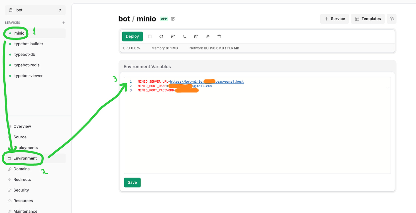The image size is (416, 213).
Task: Click the Environment Variables heading
Action: coord(147,67)
